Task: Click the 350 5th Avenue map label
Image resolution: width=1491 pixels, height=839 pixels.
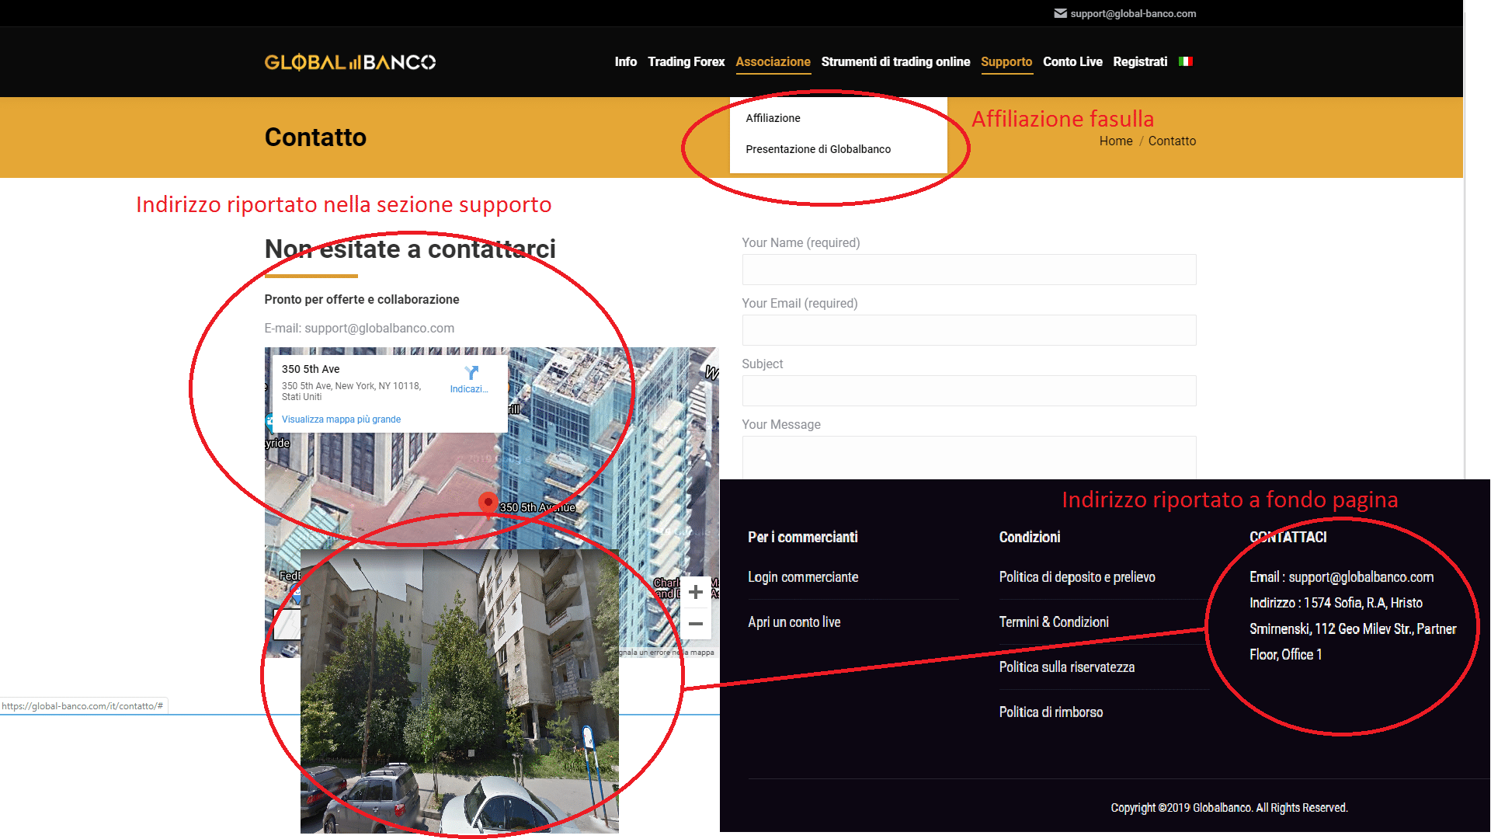Action: tap(538, 507)
